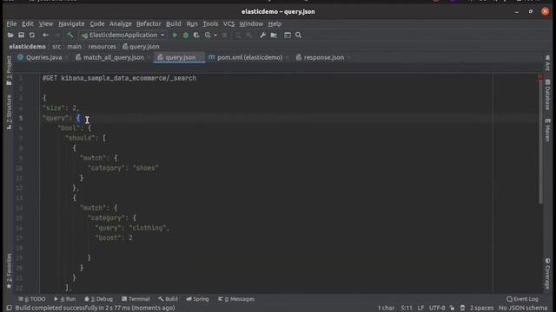Click the Open folder toolbar icon
This screenshot has width=556, height=312.
pyautogui.click(x=10, y=35)
